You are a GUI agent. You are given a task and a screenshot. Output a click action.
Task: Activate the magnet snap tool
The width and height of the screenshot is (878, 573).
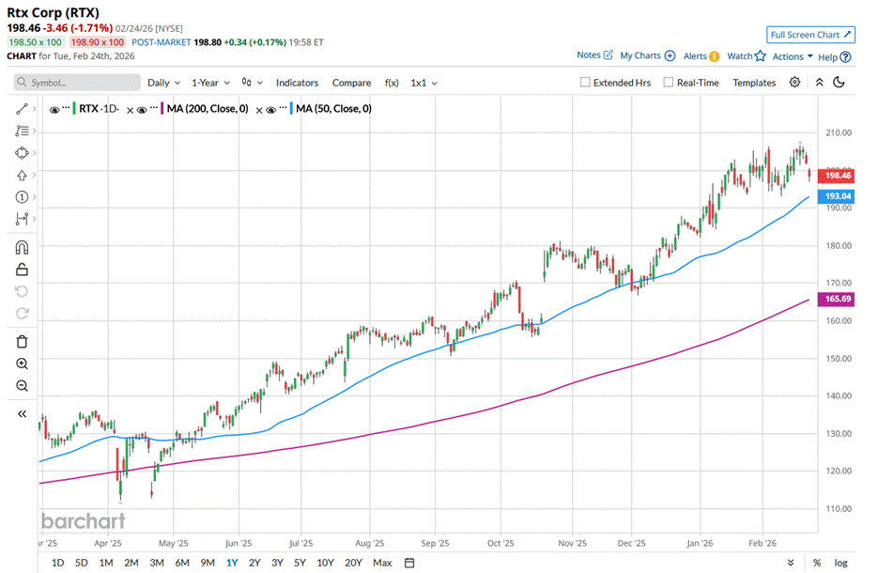tap(22, 248)
